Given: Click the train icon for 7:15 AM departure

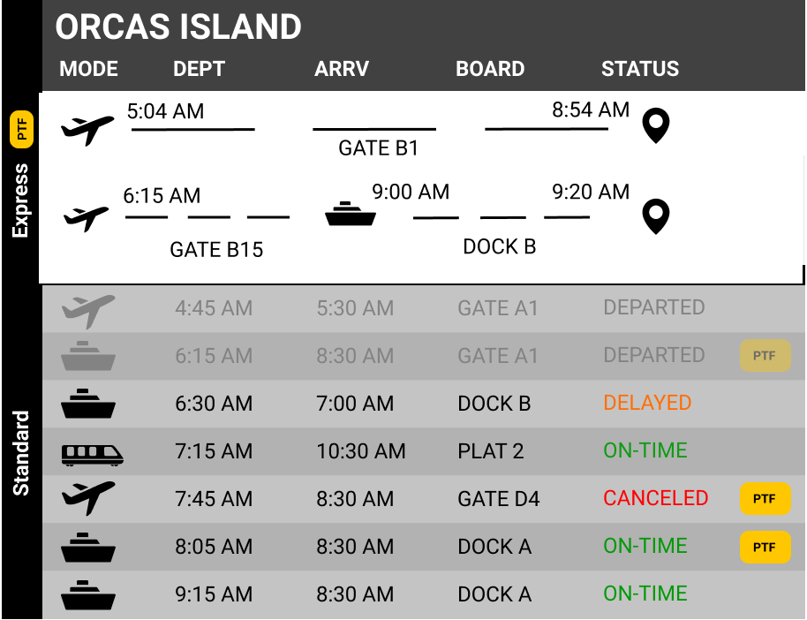Looking at the screenshot, I should 92,455.
